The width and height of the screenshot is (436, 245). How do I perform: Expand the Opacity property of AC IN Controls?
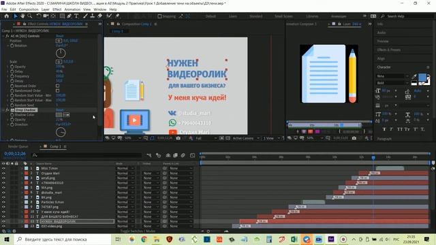[7, 67]
